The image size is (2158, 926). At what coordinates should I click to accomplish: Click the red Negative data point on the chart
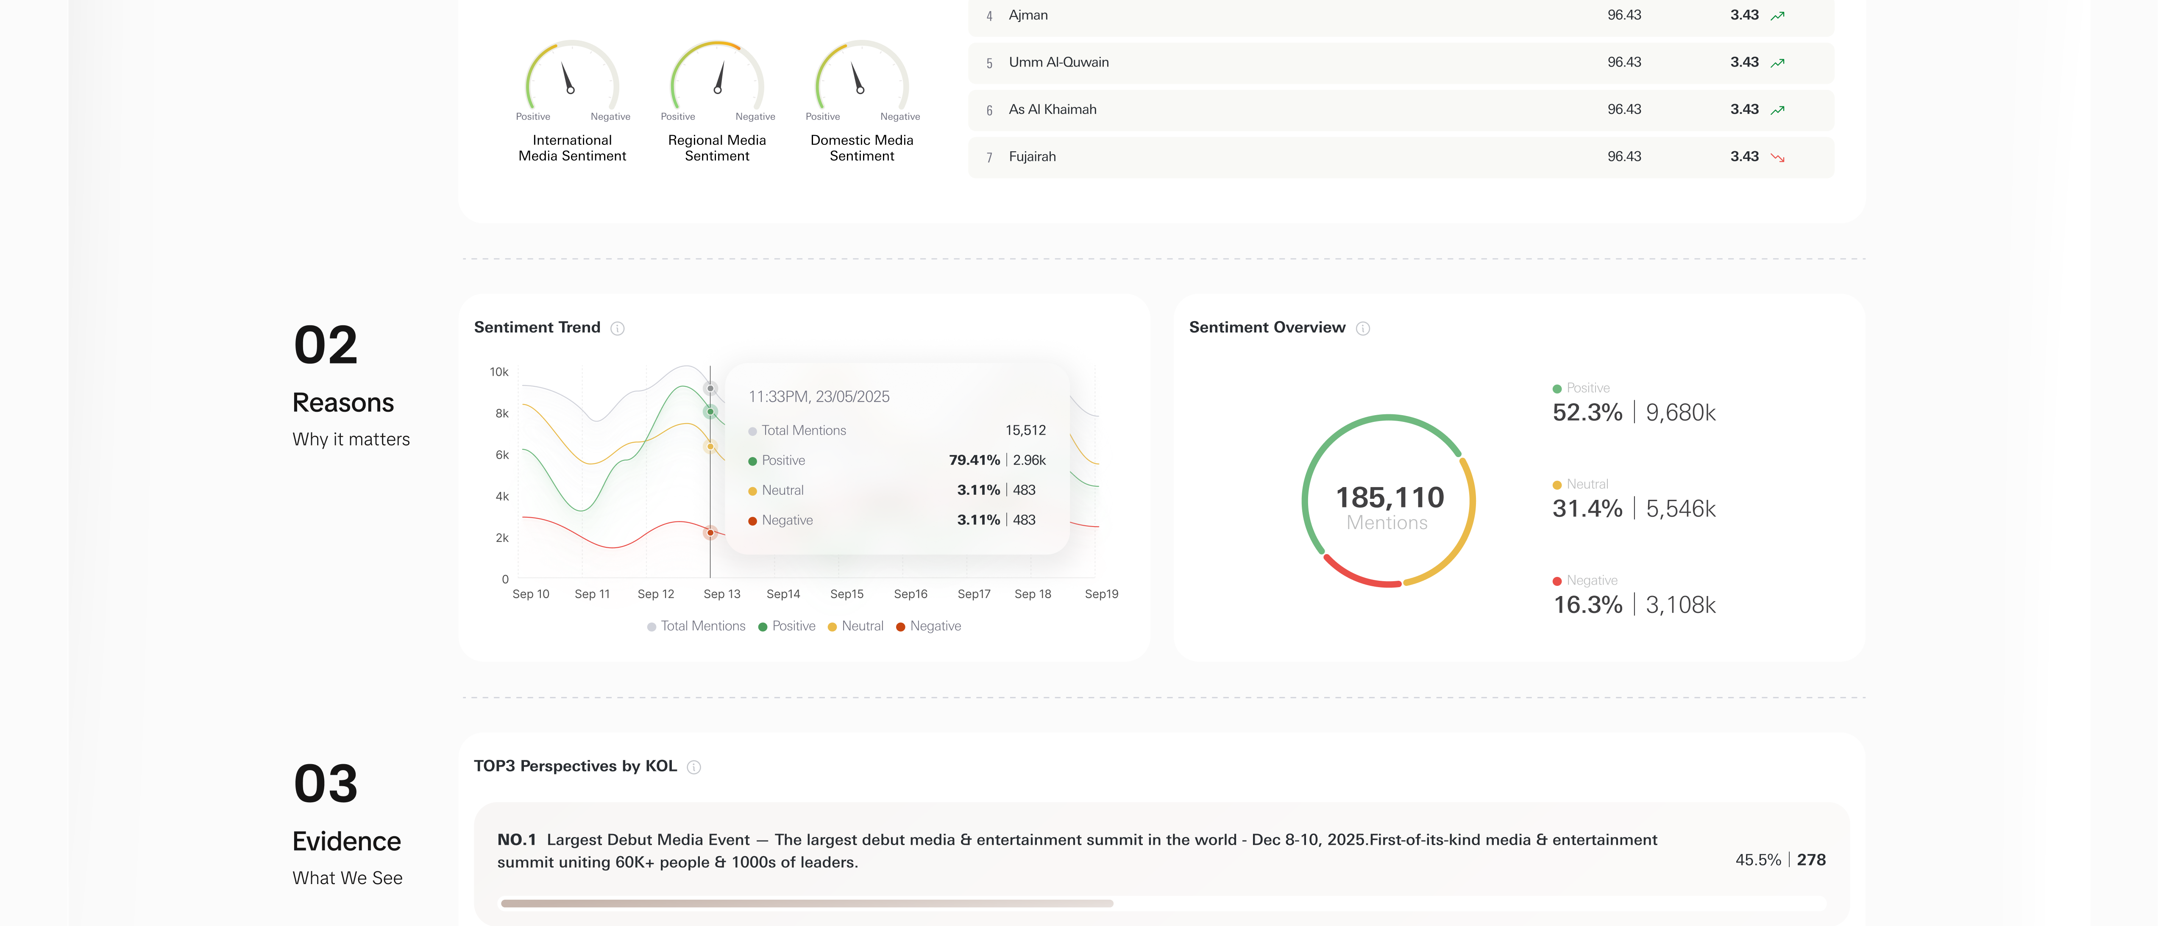coord(710,532)
